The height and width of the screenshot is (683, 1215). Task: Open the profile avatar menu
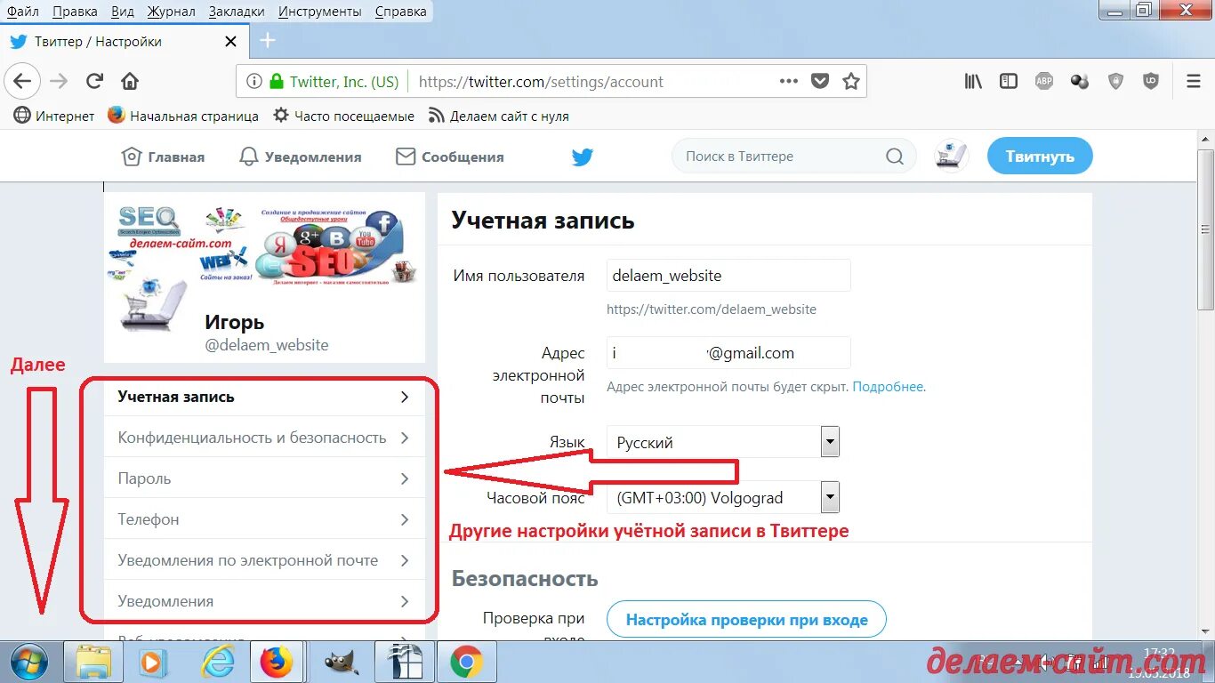(x=952, y=157)
